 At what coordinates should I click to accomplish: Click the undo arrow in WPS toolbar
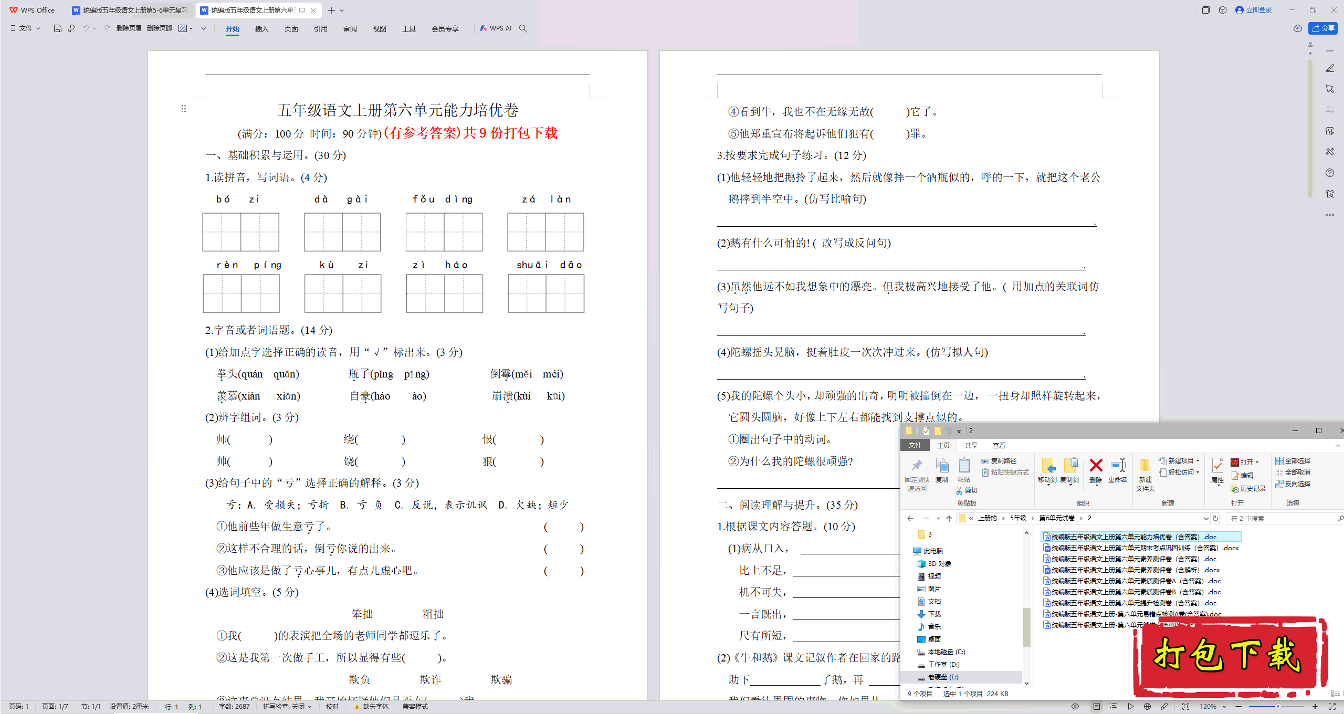pyautogui.click(x=86, y=28)
